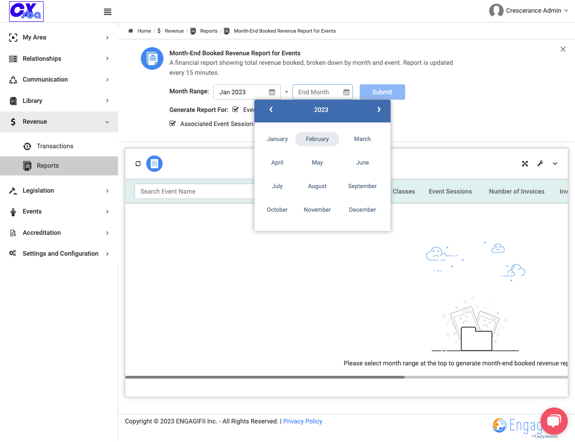Click the Transactions icon

pyautogui.click(x=27, y=146)
